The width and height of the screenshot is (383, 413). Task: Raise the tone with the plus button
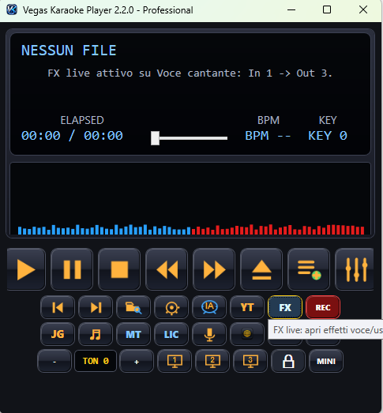coord(137,361)
